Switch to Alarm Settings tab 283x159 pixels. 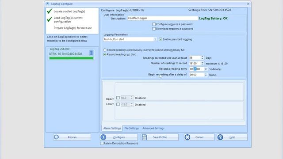coord(112,128)
